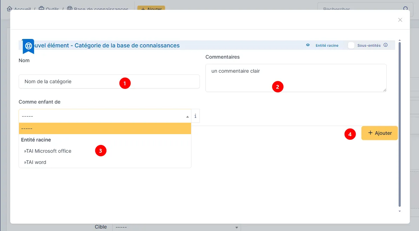Focus the Nom input field

pos(109,81)
